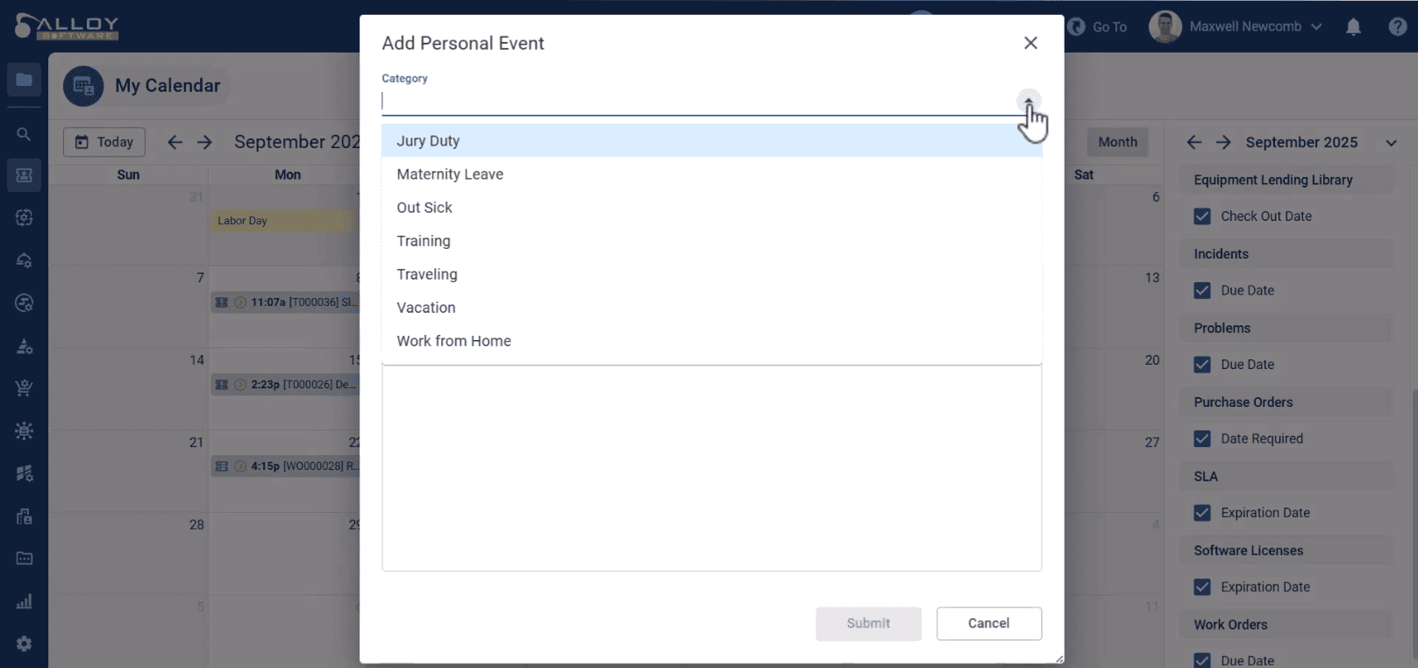Open the help question mark icon
The image size is (1418, 668).
click(x=1398, y=27)
